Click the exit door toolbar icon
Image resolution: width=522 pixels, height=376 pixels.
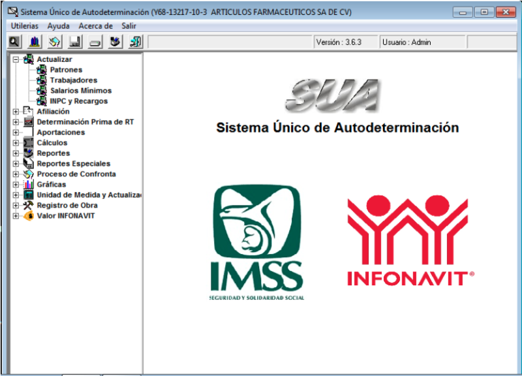pyautogui.click(x=136, y=42)
